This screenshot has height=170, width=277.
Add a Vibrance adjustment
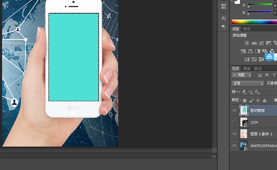pyautogui.click(x=275, y=43)
